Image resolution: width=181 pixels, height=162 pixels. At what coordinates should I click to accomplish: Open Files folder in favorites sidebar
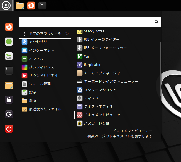[9, 85]
